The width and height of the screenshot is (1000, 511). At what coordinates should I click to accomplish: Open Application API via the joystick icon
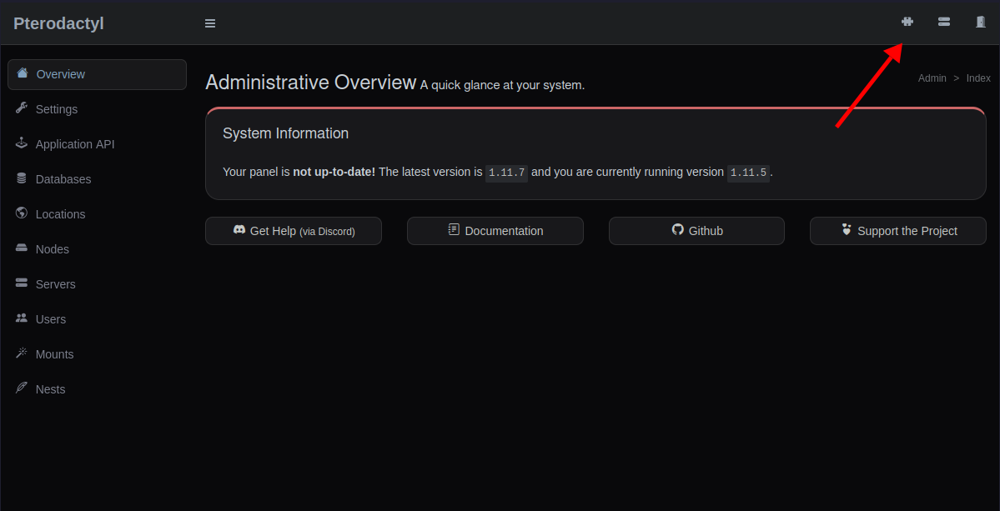[x=22, y=143]
